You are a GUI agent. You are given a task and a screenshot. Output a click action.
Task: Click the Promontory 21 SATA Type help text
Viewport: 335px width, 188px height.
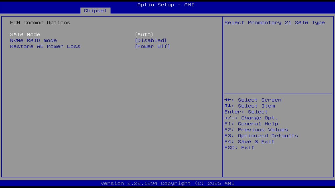274,22
